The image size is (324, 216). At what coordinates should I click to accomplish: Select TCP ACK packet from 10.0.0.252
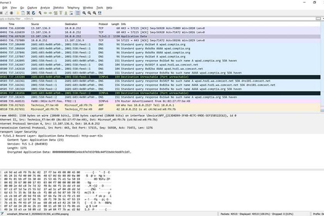160,40
